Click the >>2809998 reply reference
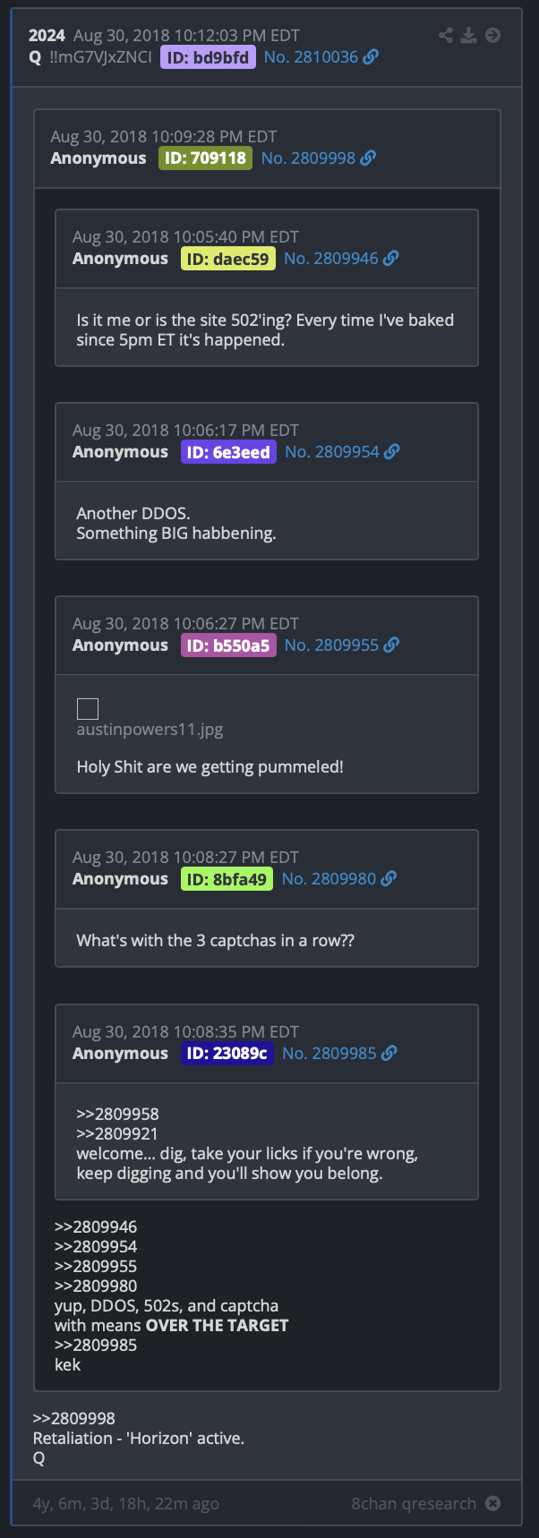539x1538 pixels. pos(73,1418)
